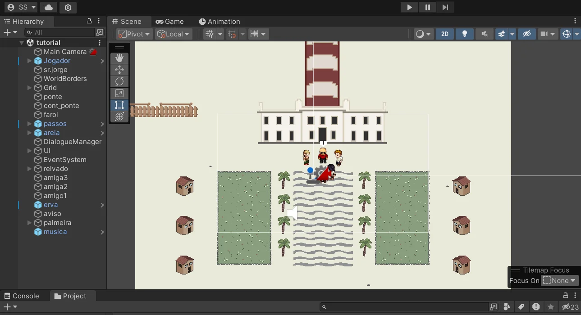581x315 pixels.
Task: Select the Hand tool in the Scene overlay
Action: point(119,58)
